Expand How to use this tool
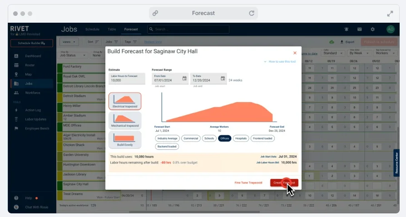This screenshot has width=406, height=217. [280, 62]
